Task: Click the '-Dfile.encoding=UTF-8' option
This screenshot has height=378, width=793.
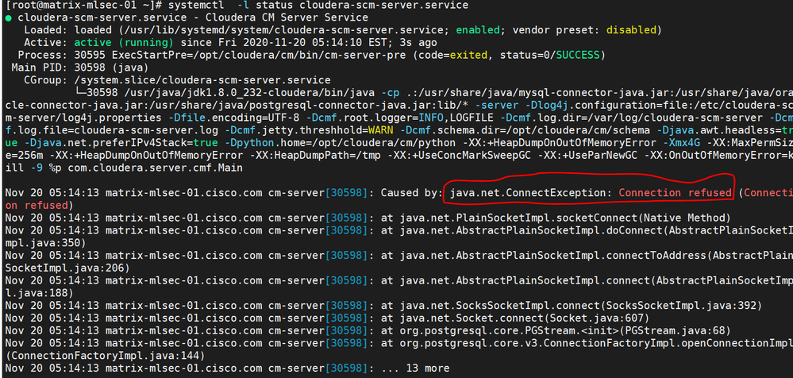Action: tap(232, 118)
